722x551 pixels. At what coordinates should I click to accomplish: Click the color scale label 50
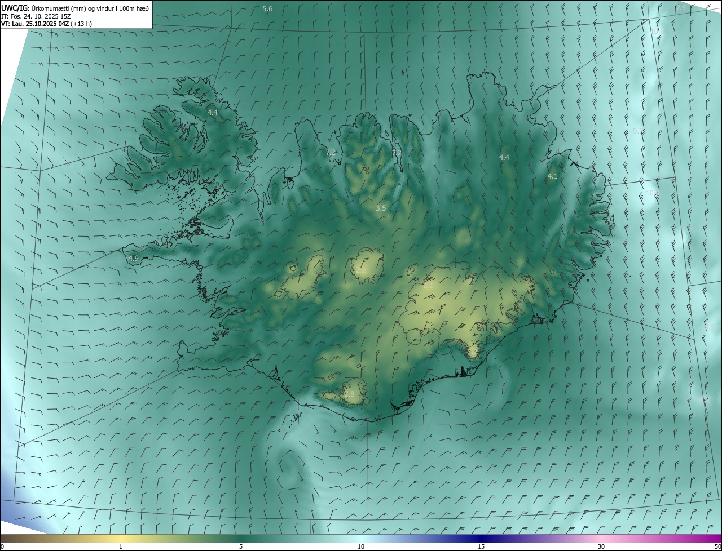[717, 547]
